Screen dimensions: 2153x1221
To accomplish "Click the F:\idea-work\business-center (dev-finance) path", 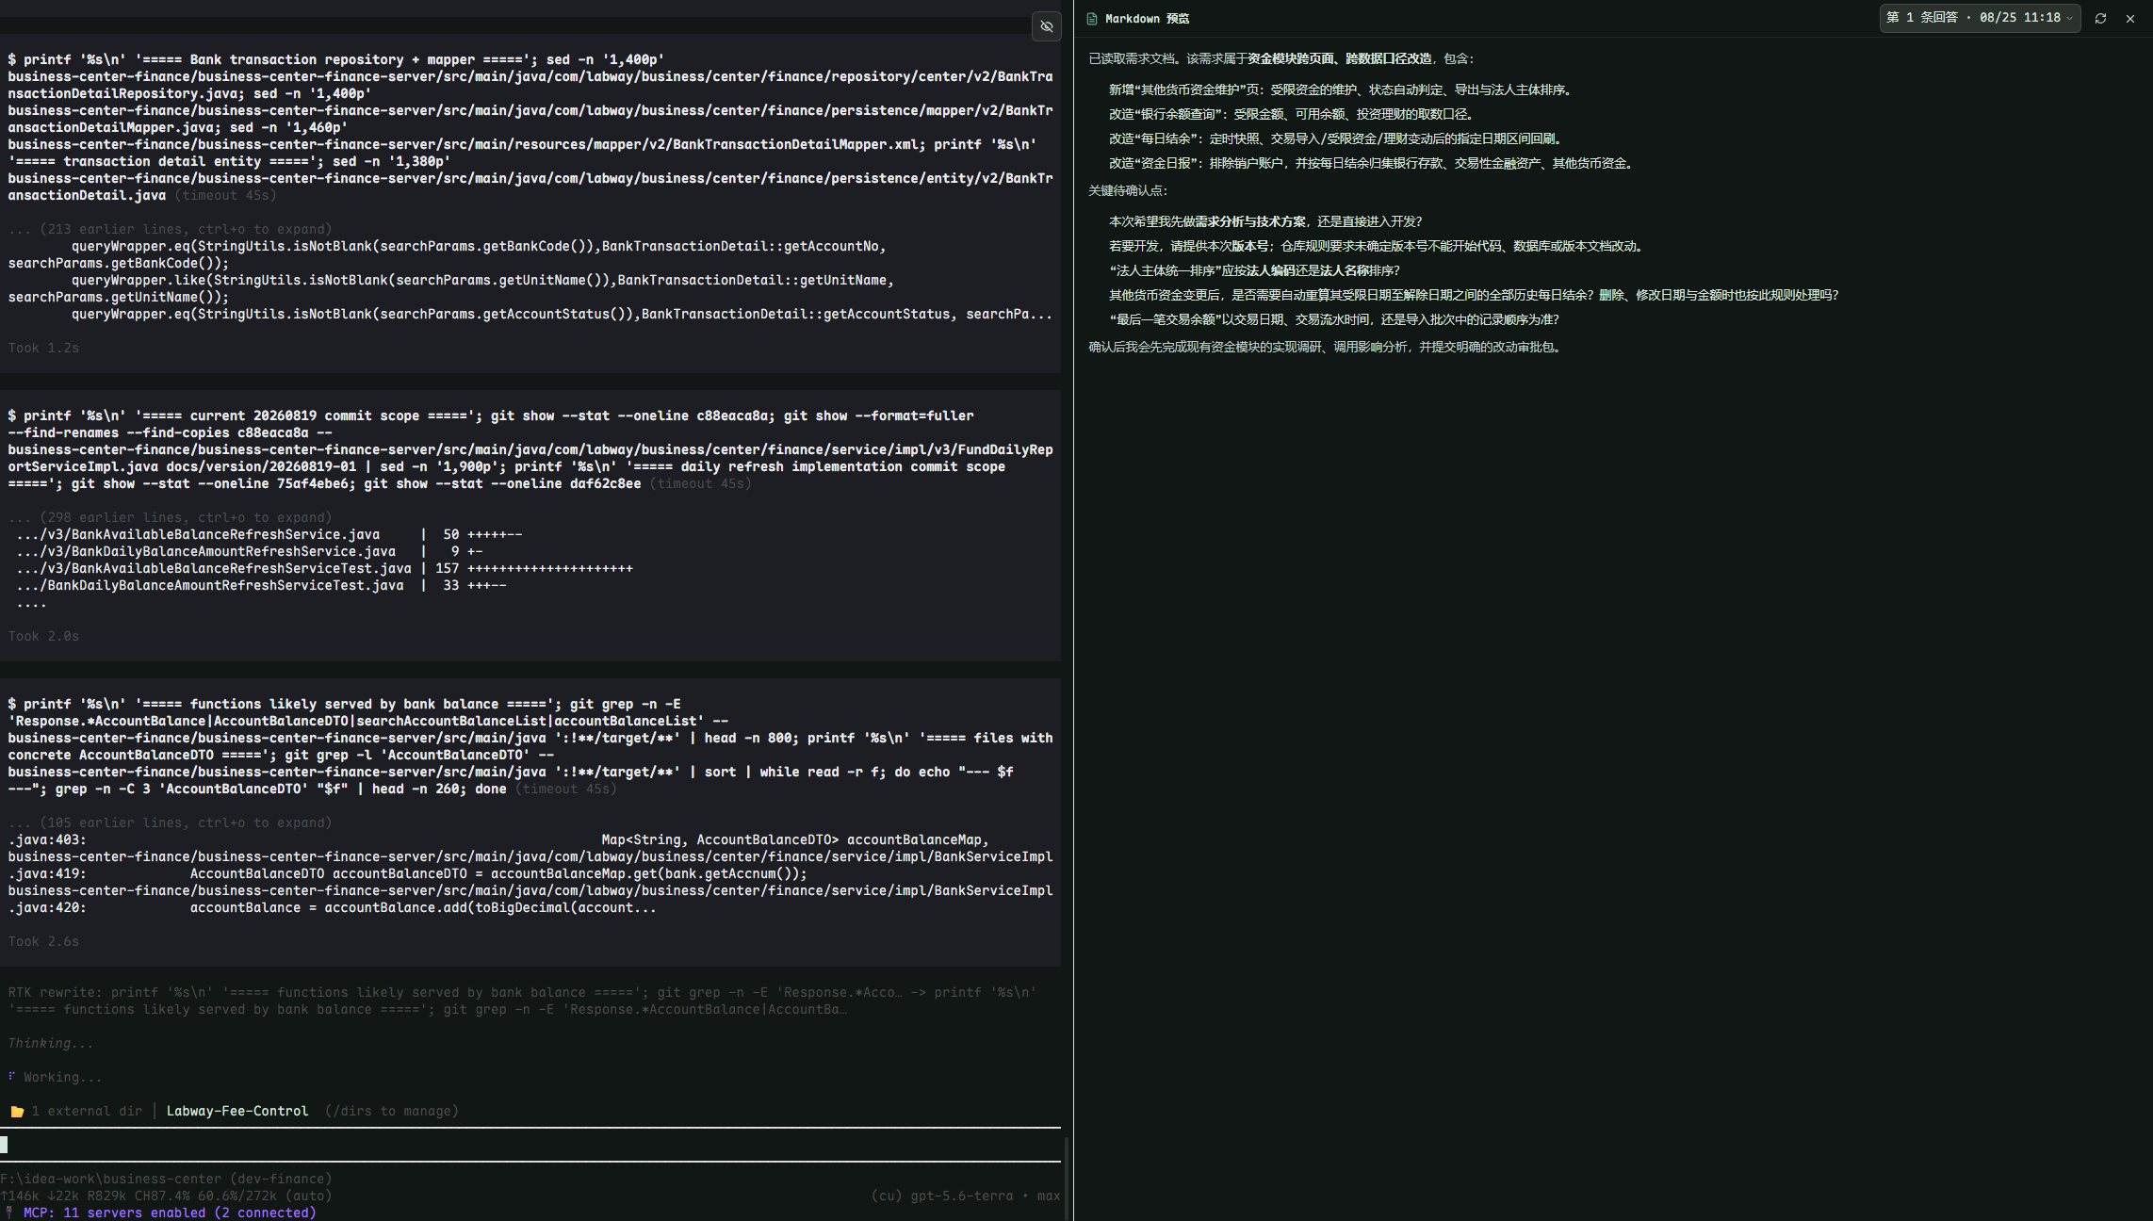I will tap(166, 1179).
